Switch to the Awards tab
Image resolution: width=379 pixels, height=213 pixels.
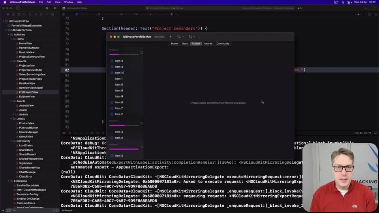click(208, 44)
